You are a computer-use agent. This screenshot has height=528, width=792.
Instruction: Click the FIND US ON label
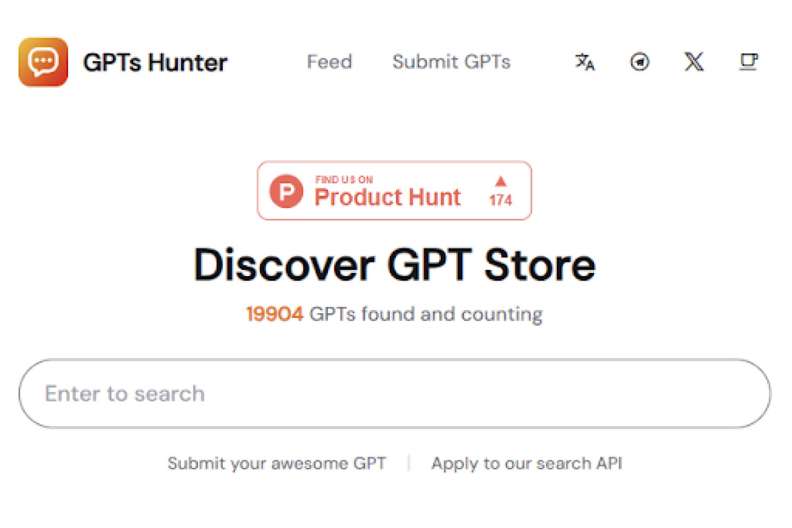[344, 180]
